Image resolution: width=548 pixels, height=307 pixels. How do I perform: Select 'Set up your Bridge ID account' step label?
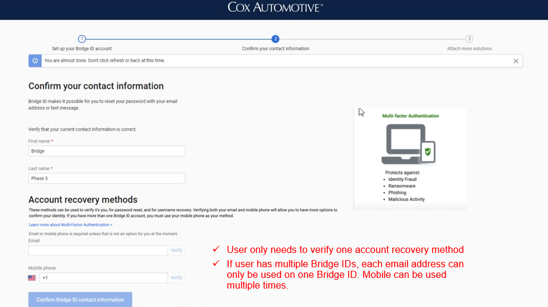[82, 49]
